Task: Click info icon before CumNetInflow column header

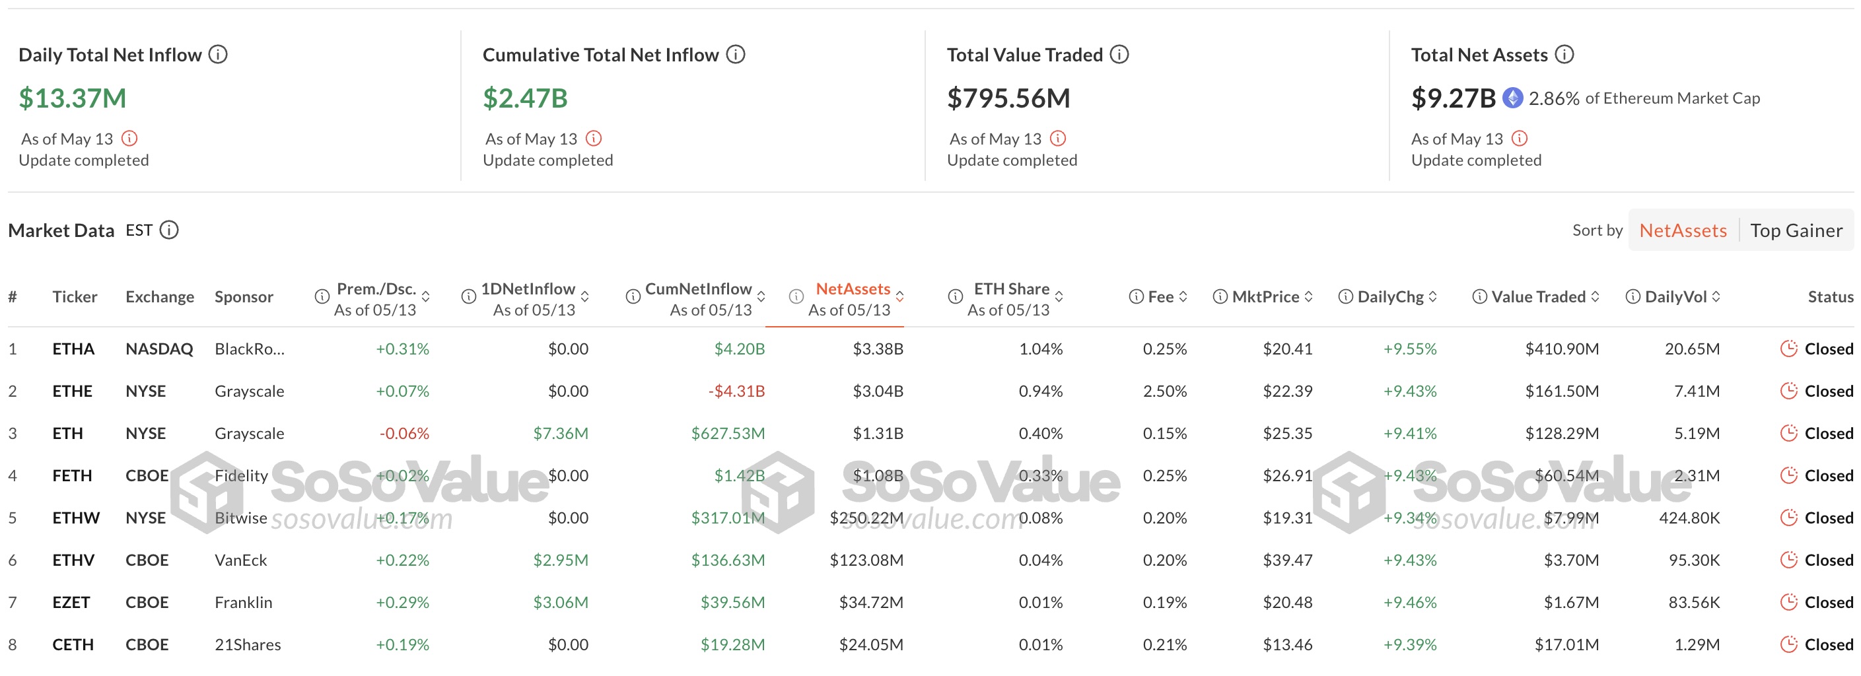Action: (633, 296)
